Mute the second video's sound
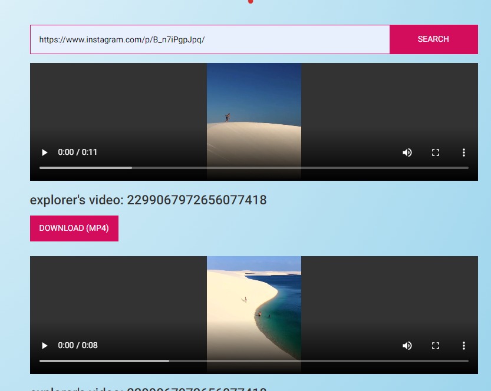The height and width of the screenshot is (391, 491). [x=407, y=346]
